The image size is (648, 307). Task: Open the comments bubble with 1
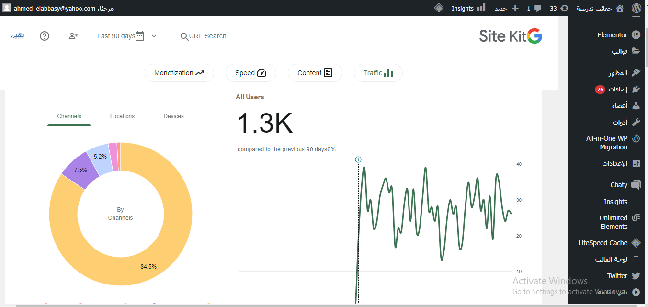(x=538, y=8)
